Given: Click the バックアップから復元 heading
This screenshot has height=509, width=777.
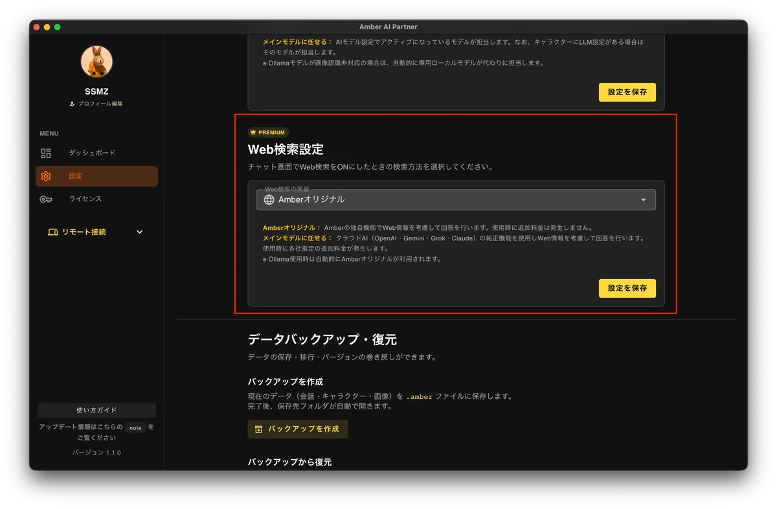Looking at the screenshot, I should 289,462.
